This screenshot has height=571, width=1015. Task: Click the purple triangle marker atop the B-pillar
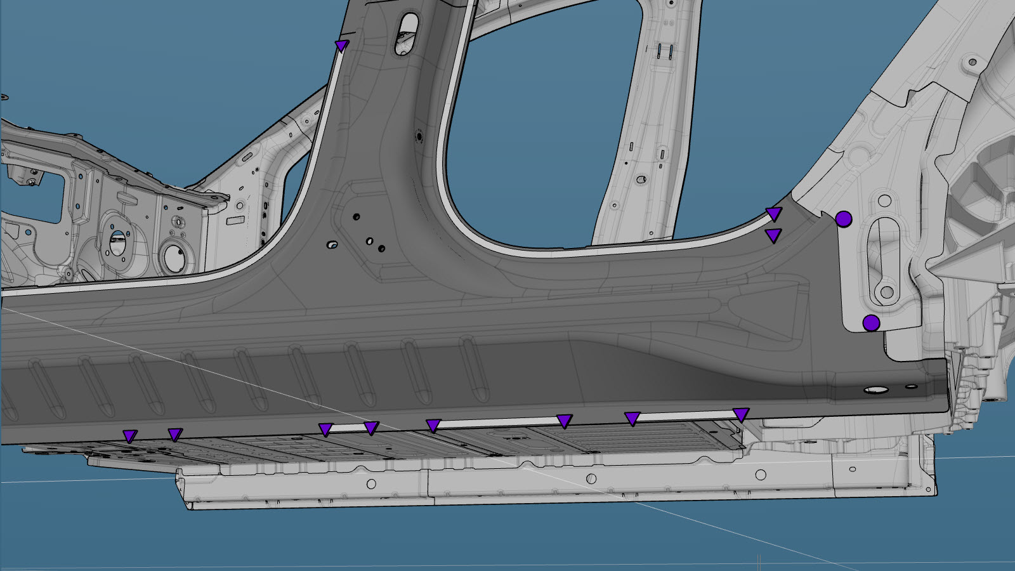[x=342, y=46]
